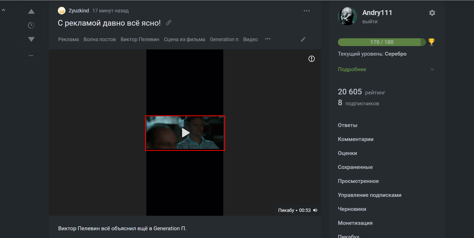This screenshot has height=238, width=474.
Task: Open settings with the gear icon
Action: click(x=432, y=13)
